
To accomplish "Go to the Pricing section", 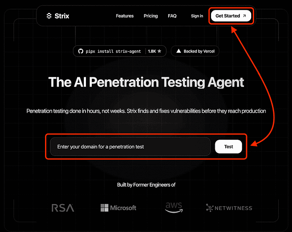I will [151, 16].
